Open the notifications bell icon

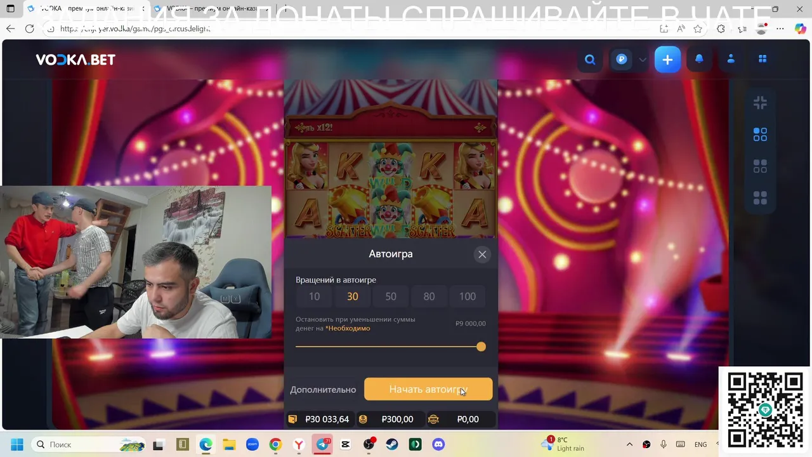(699, 59)
